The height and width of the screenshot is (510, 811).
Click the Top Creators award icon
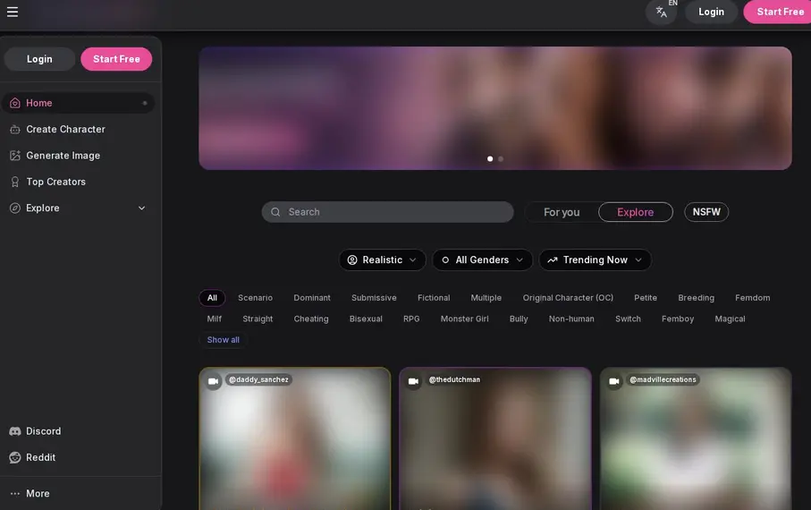tap(15, 182)
